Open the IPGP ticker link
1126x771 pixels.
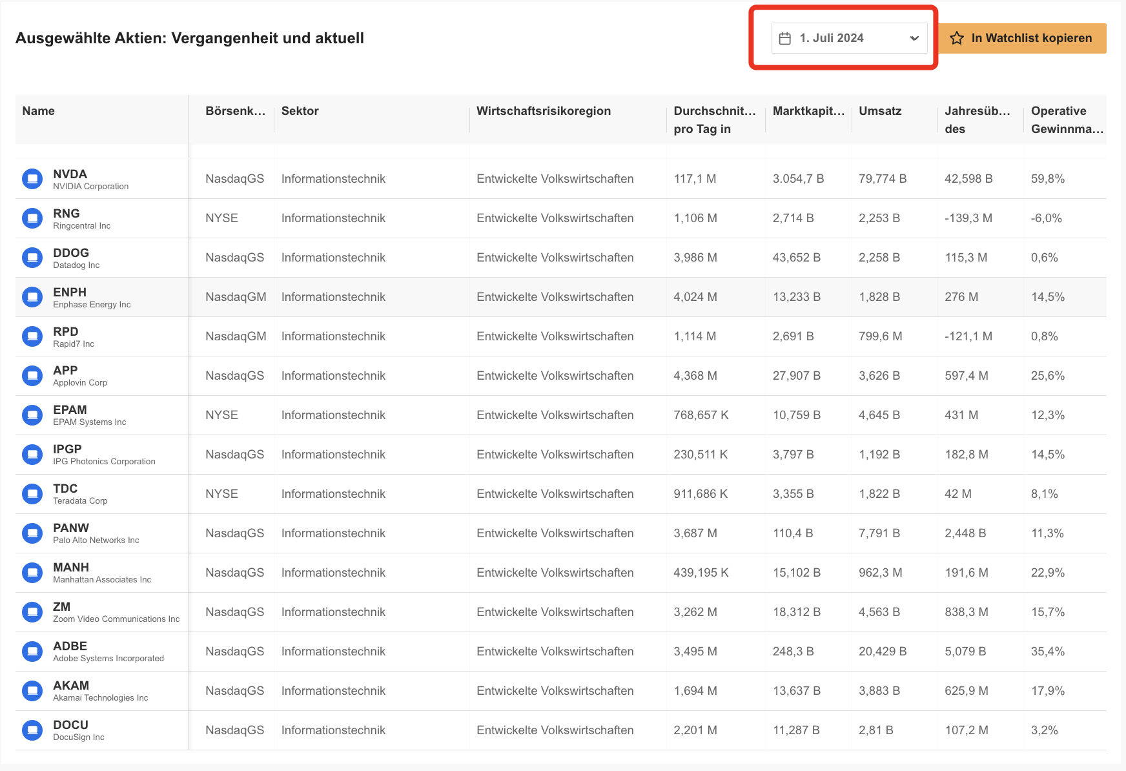pos(67,449)
